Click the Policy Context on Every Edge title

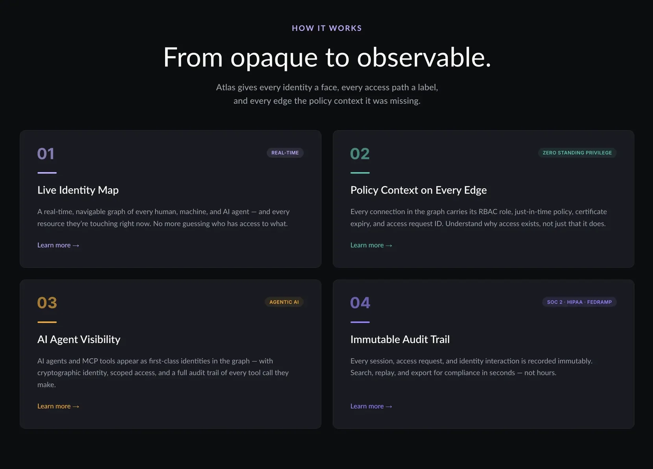pos(419,190)
